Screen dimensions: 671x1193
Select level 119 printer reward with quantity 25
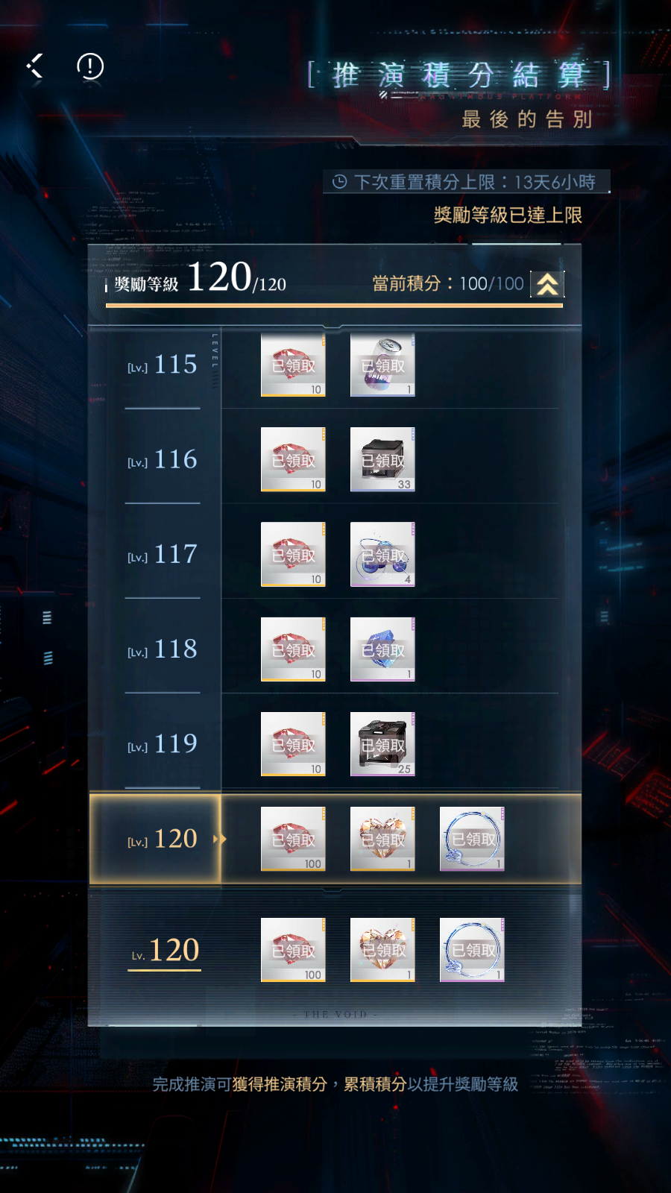[x=382, y=744]
